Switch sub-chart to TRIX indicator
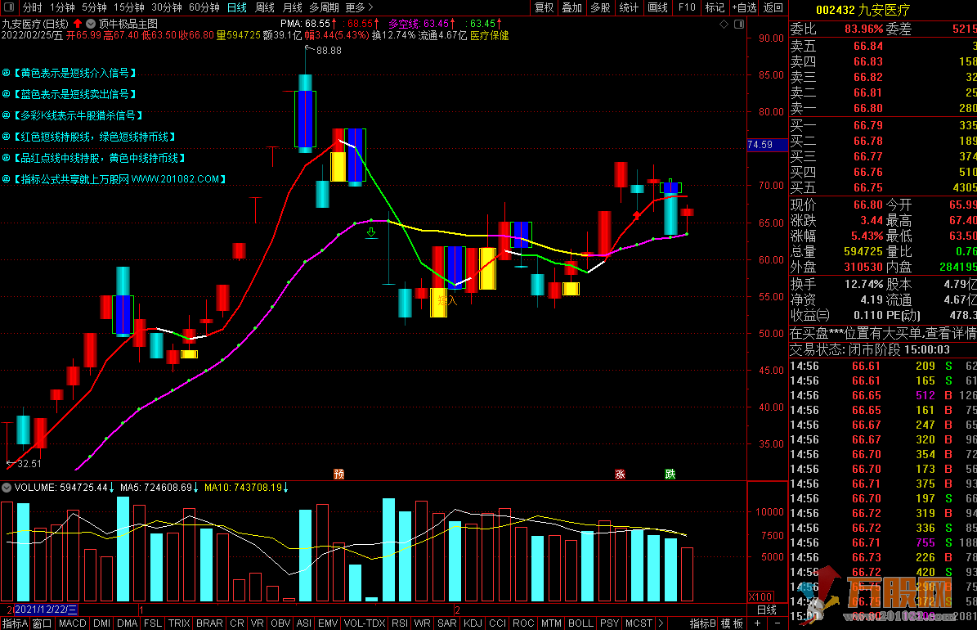 tap(179, 623)
